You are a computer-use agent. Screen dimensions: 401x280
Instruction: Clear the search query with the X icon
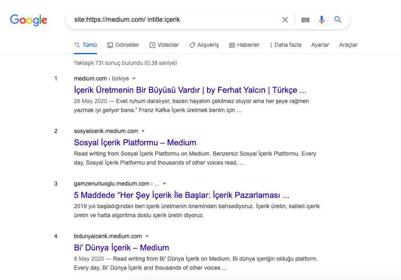285,20
